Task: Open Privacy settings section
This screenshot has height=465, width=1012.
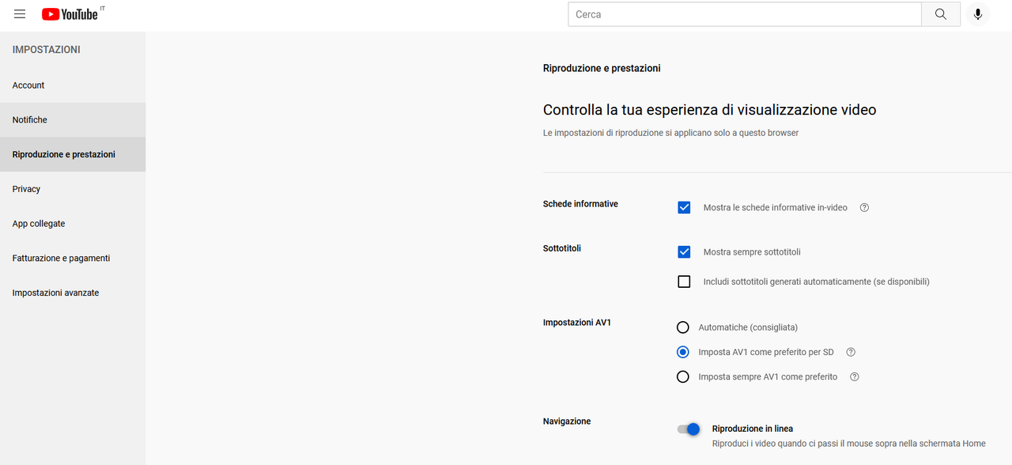Action: click(73, 189)
